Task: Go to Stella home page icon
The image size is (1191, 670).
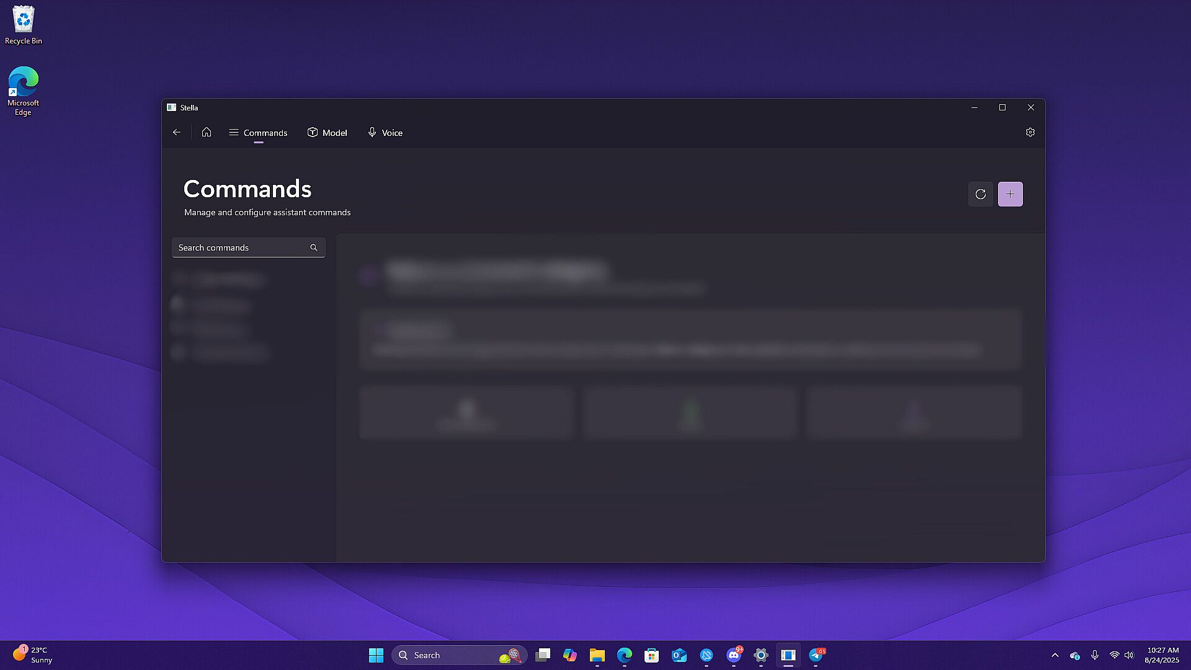Action: (x=207, y=132)
